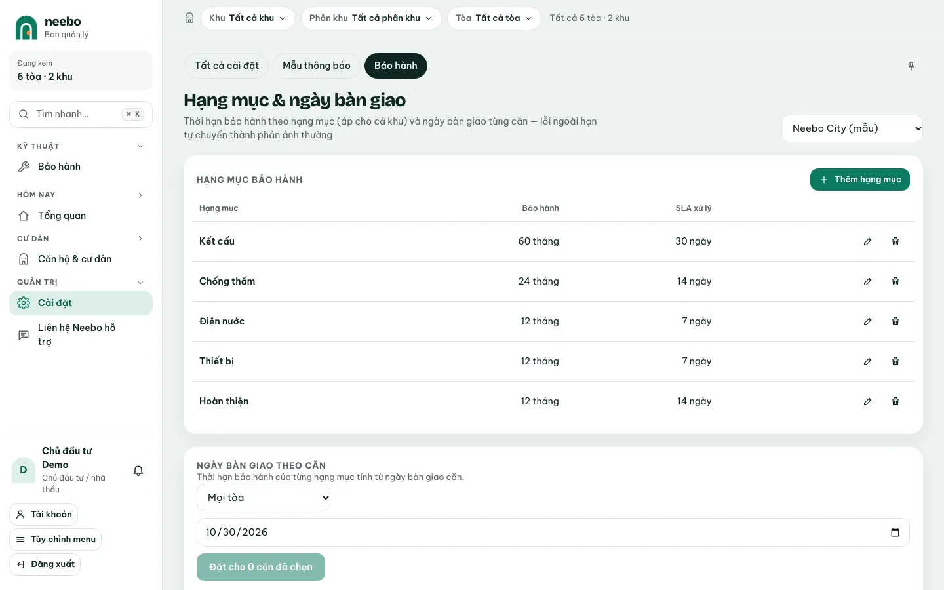The width and height of the screenshot is (944, 590).
Task: Click Tùy chỉnh menu button
Action: pyautogui.click(x=56, y=540)
